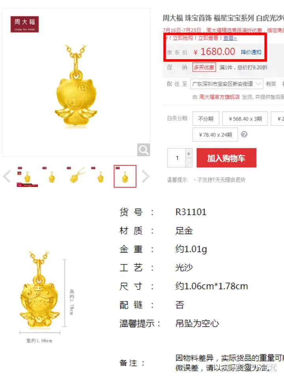
Task: Select the ¥568.40 x 3期 installment option
Action: pos(245,118)
